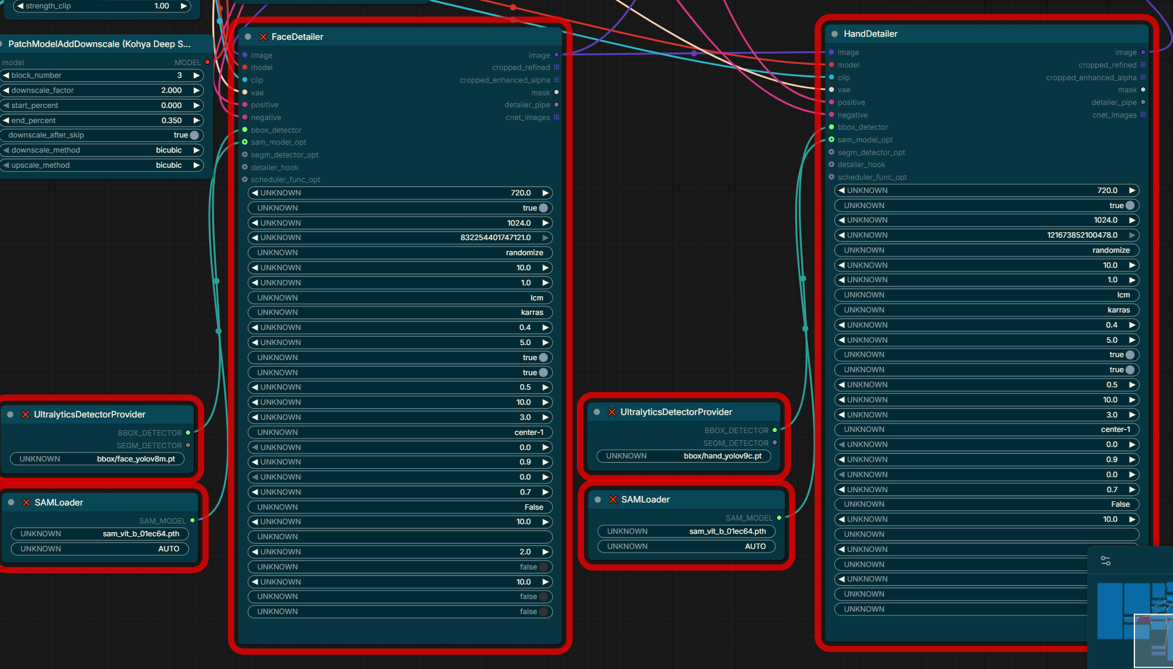Click the red X on the left SAMLoader node
1173x669 pixels.
tap(26, 503)
